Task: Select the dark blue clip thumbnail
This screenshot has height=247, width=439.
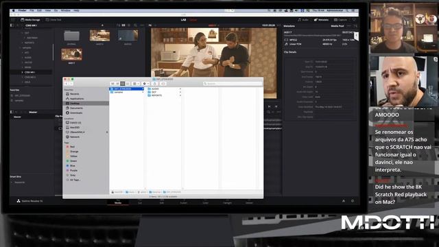Action: pos(128,36)
